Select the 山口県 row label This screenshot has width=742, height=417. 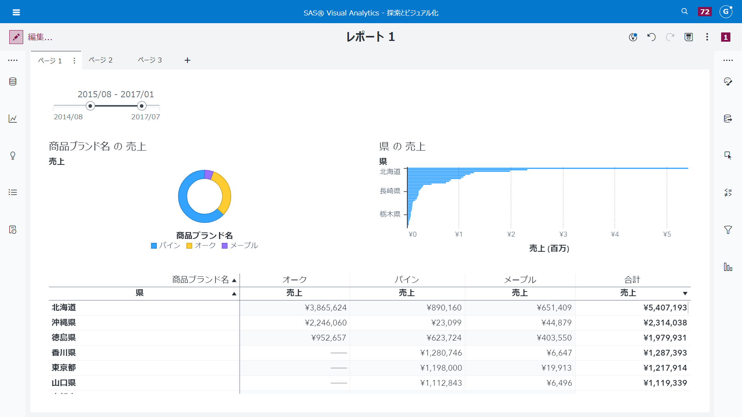tap(64, 383)
